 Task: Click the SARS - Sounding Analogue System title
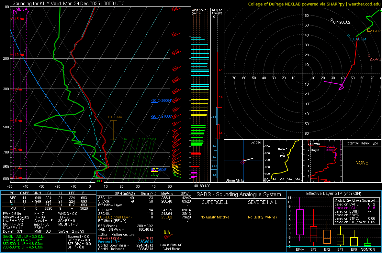(x=239, y=195)
